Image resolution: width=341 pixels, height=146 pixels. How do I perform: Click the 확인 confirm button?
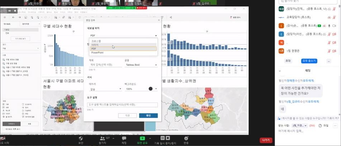(148, 115)
